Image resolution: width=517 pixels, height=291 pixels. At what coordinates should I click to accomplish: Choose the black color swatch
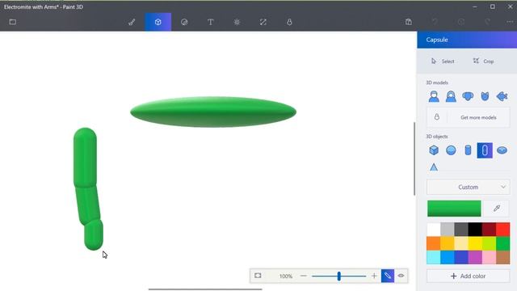(x=475, y=230)
